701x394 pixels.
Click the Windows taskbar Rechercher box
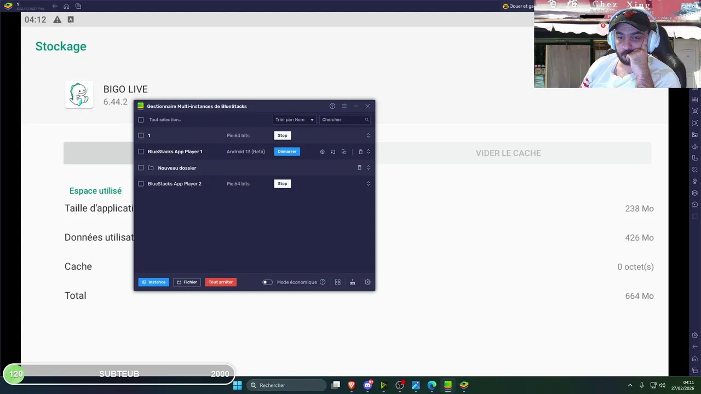click(x=286, y=385)
